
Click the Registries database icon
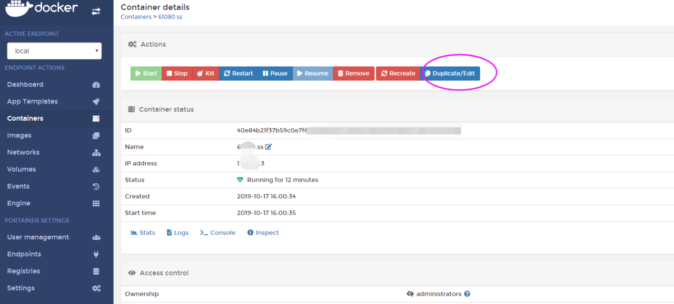pos(96,271)
